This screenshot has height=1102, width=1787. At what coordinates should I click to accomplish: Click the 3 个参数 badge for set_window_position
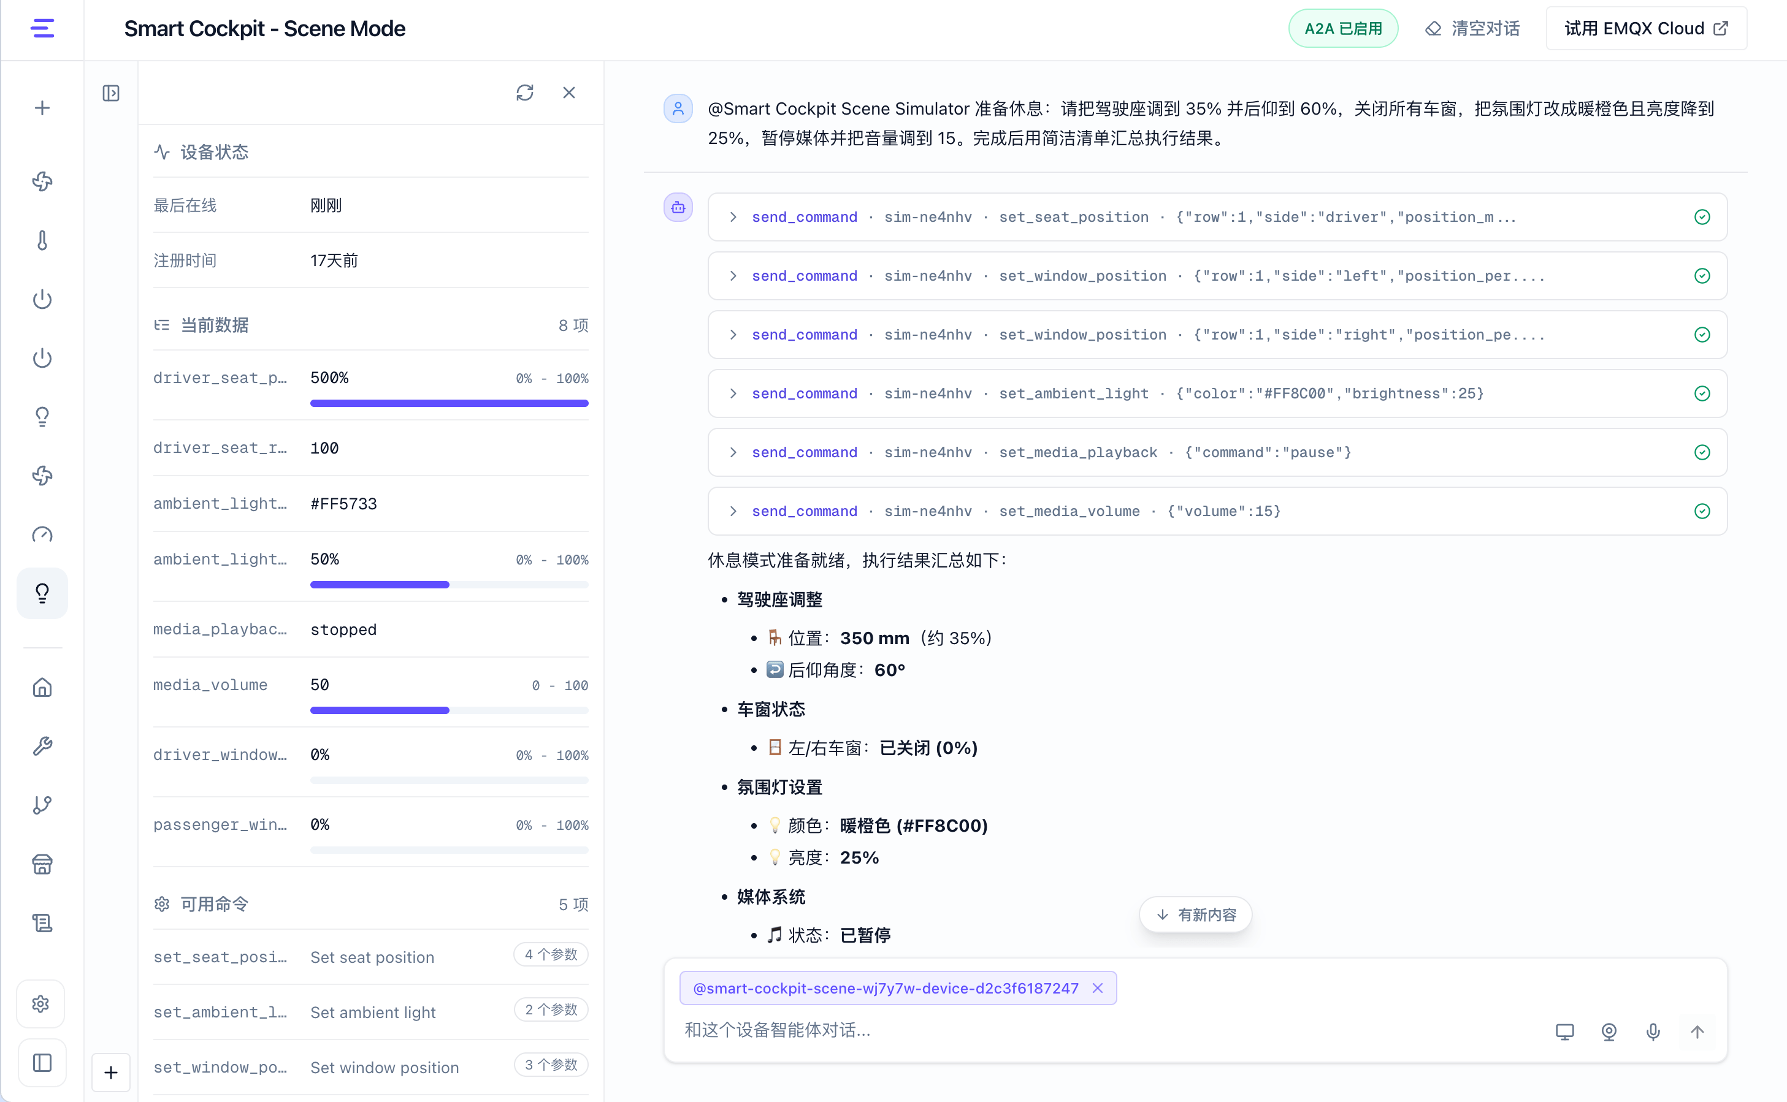tap(551, 1064)
